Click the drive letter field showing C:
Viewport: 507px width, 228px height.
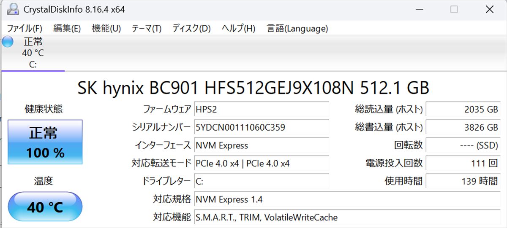[x=262, y=181]
